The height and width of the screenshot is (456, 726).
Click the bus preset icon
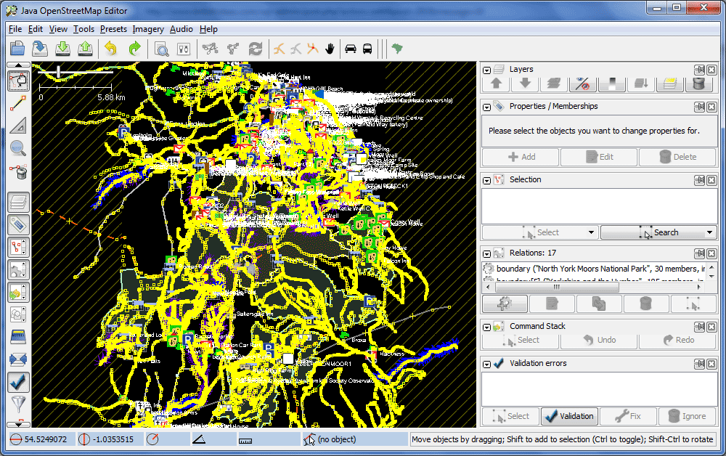[367, 48]
